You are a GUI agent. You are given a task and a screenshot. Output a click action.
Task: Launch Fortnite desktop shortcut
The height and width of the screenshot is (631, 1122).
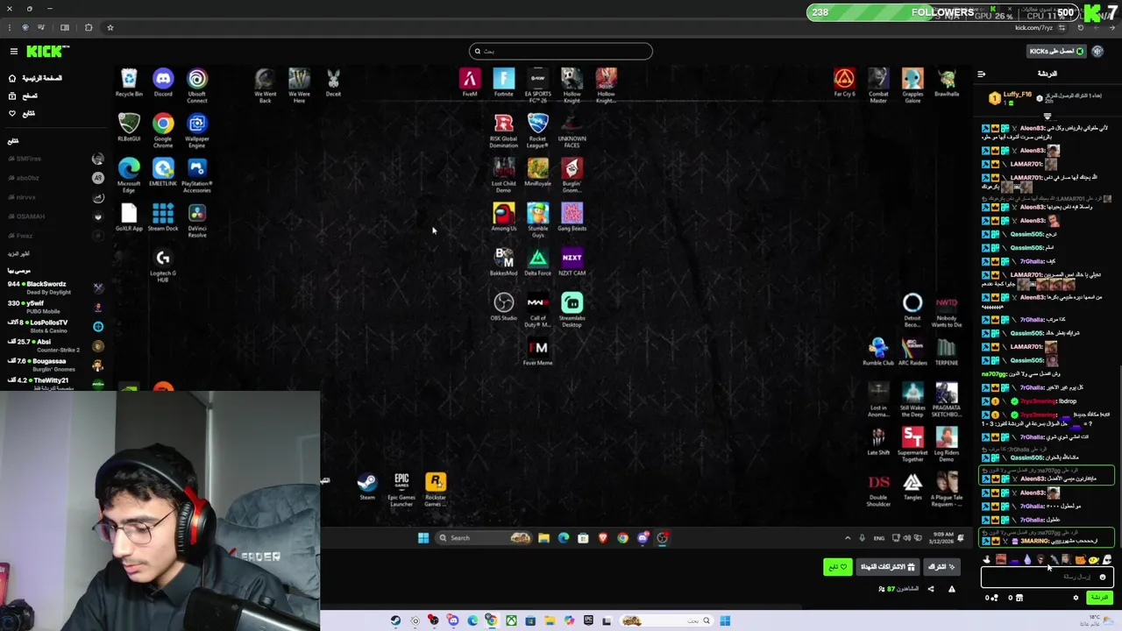tap(504, 83)
